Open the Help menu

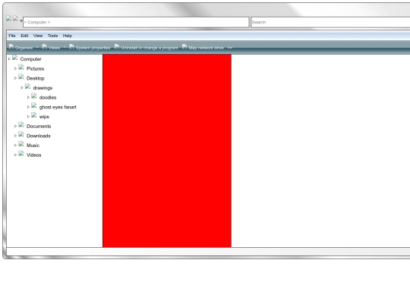(68, 36)
